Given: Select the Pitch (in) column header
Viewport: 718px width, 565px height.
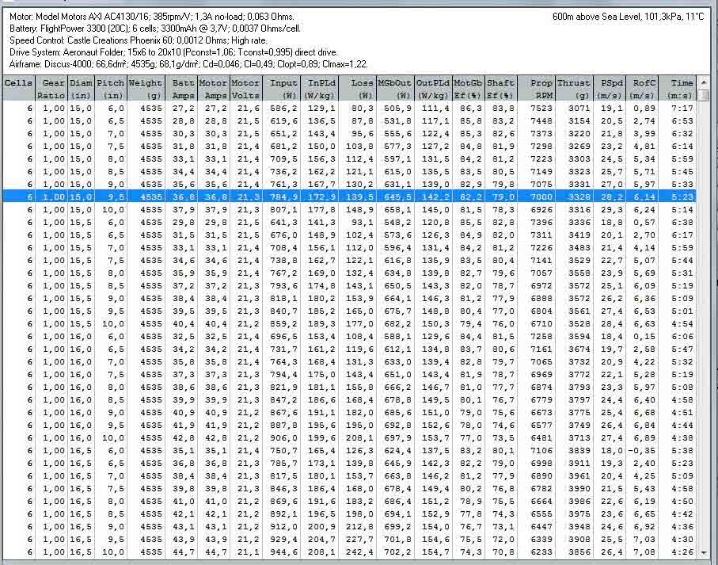Looking at the screenshot, I should tap(109, 88).
